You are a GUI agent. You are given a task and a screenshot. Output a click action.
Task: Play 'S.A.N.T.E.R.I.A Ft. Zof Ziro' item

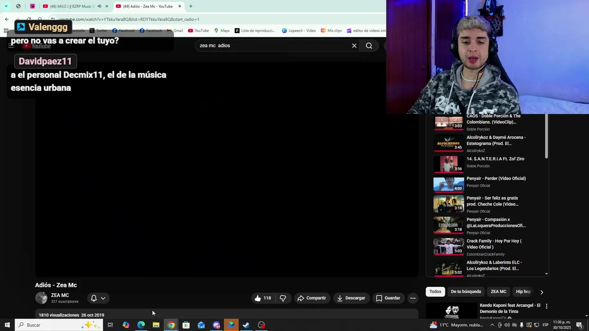point(488,164)
